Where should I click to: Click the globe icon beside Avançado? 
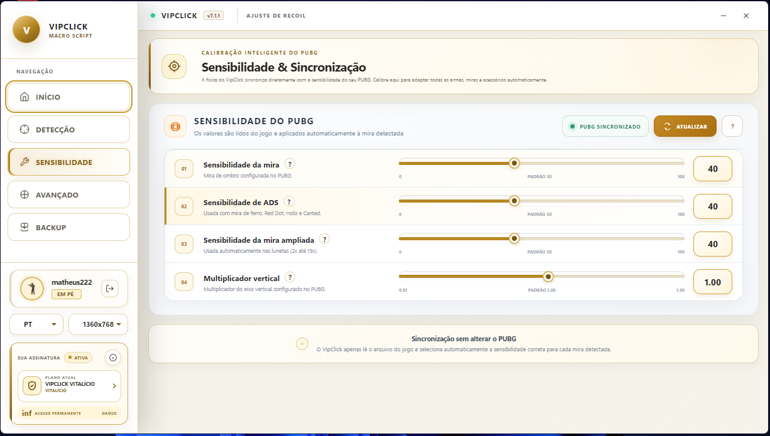tap(24, 195)
